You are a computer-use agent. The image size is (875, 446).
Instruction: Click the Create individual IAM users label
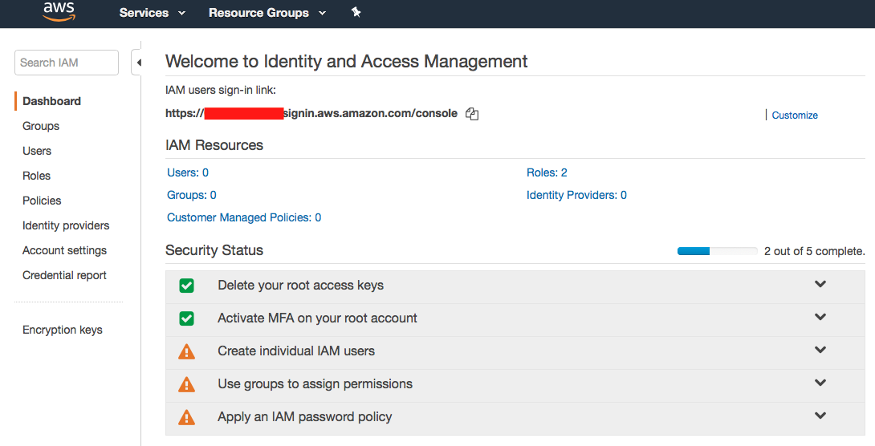click(296, 351)
